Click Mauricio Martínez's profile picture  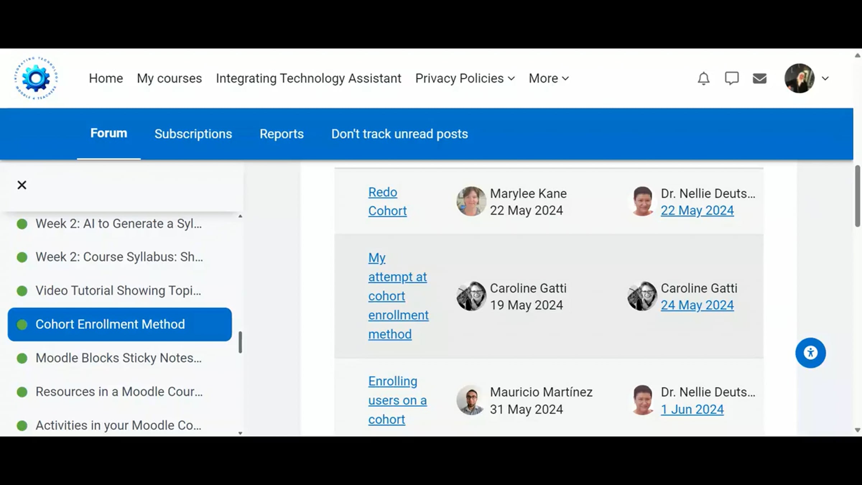471,400
